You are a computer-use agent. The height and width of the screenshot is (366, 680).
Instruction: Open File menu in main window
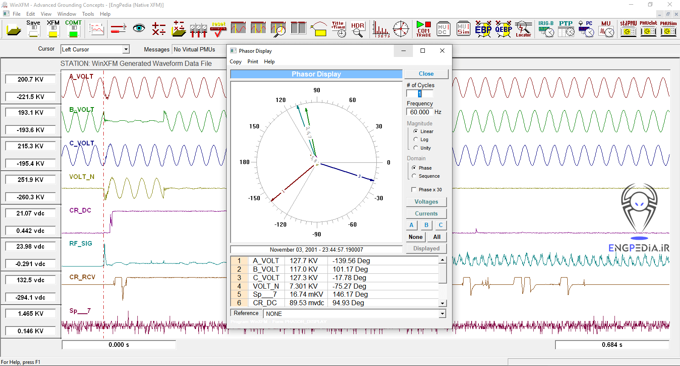[17, 14]
